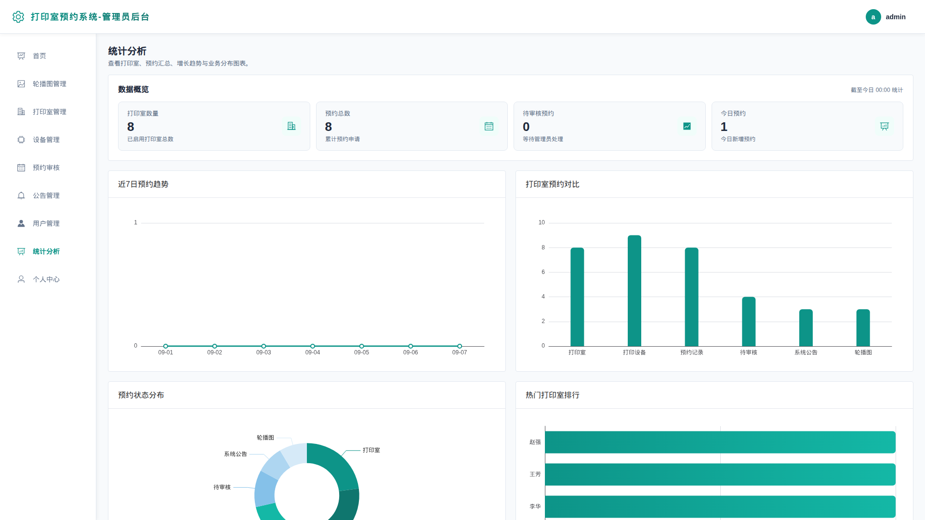Click the 打印室 bar in comparison chart
The image size is (925, 520).
577,297
